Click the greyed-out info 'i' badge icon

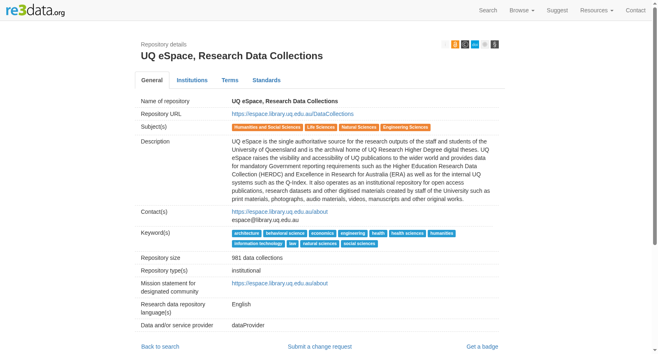click(445, 44)
